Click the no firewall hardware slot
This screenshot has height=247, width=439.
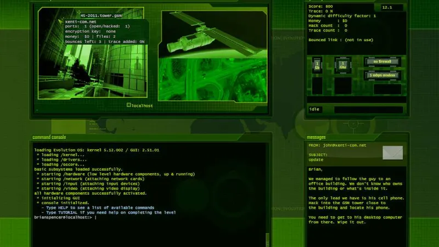382,61
